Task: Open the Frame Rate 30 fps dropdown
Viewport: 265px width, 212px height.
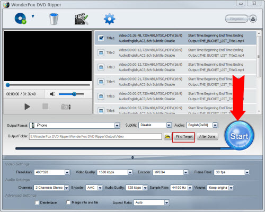Action: [232, 172]
